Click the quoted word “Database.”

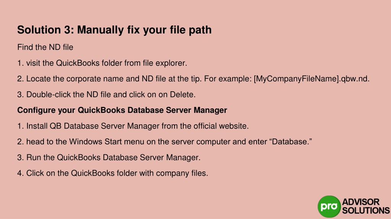(291, 142)
